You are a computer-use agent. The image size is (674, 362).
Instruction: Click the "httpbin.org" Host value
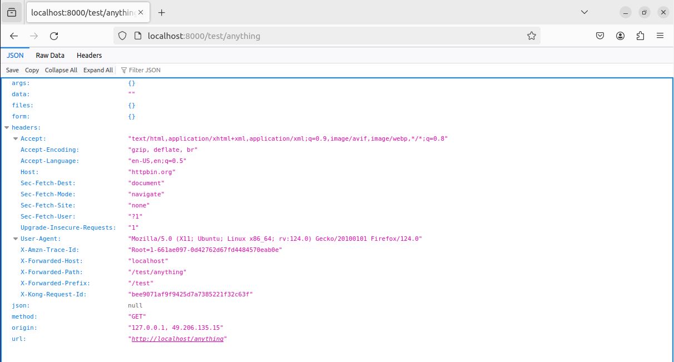[x=152, y=172]
